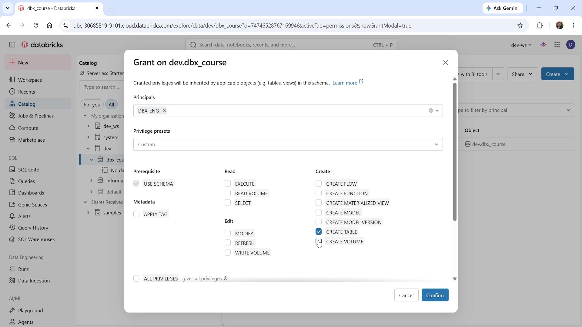This screenshot has width=582, height=327.
Task: Enable the SELECT privilege
Action: [228, 203]
